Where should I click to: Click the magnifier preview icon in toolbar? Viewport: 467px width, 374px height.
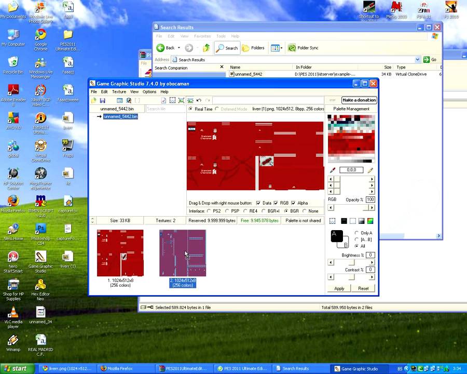(x=129, y=100)
